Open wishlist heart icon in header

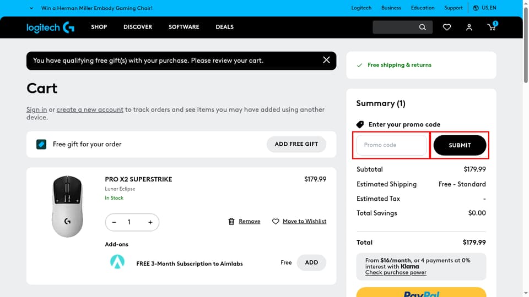pos(447,28)
